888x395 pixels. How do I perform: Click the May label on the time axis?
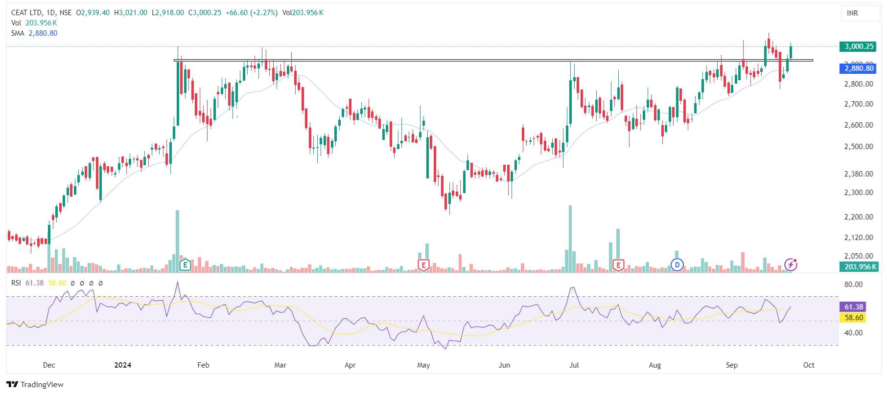tap(423, 365)
